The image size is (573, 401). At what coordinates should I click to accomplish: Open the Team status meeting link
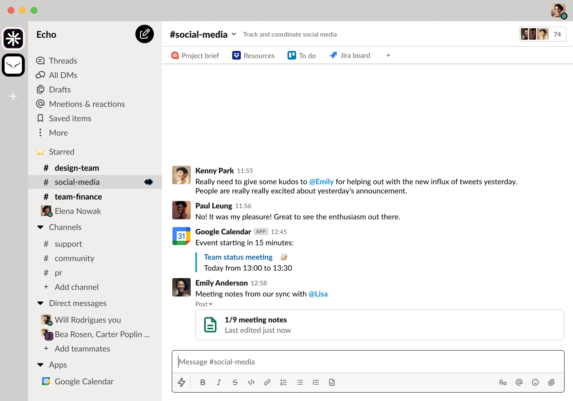pyautogui.click(x=238, y=257)
